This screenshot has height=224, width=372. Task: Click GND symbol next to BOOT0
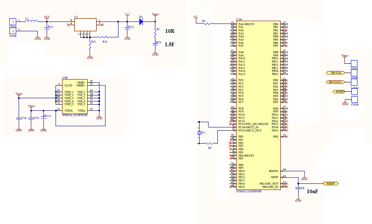click(304, 179)
